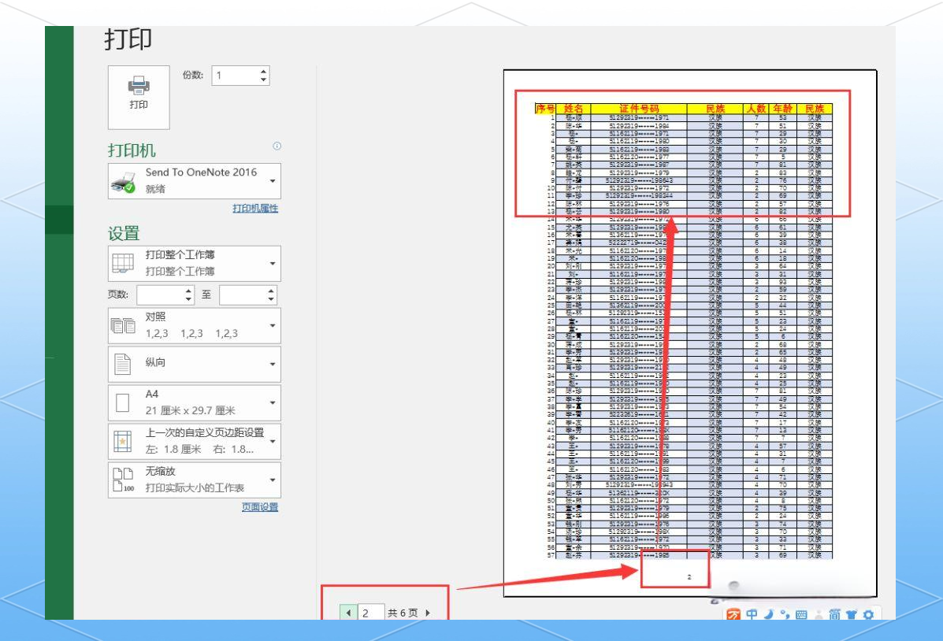The width and height of the screenshot is (943, 641).
Task: Click the 至 end page field
Action: tap(243, 295)
